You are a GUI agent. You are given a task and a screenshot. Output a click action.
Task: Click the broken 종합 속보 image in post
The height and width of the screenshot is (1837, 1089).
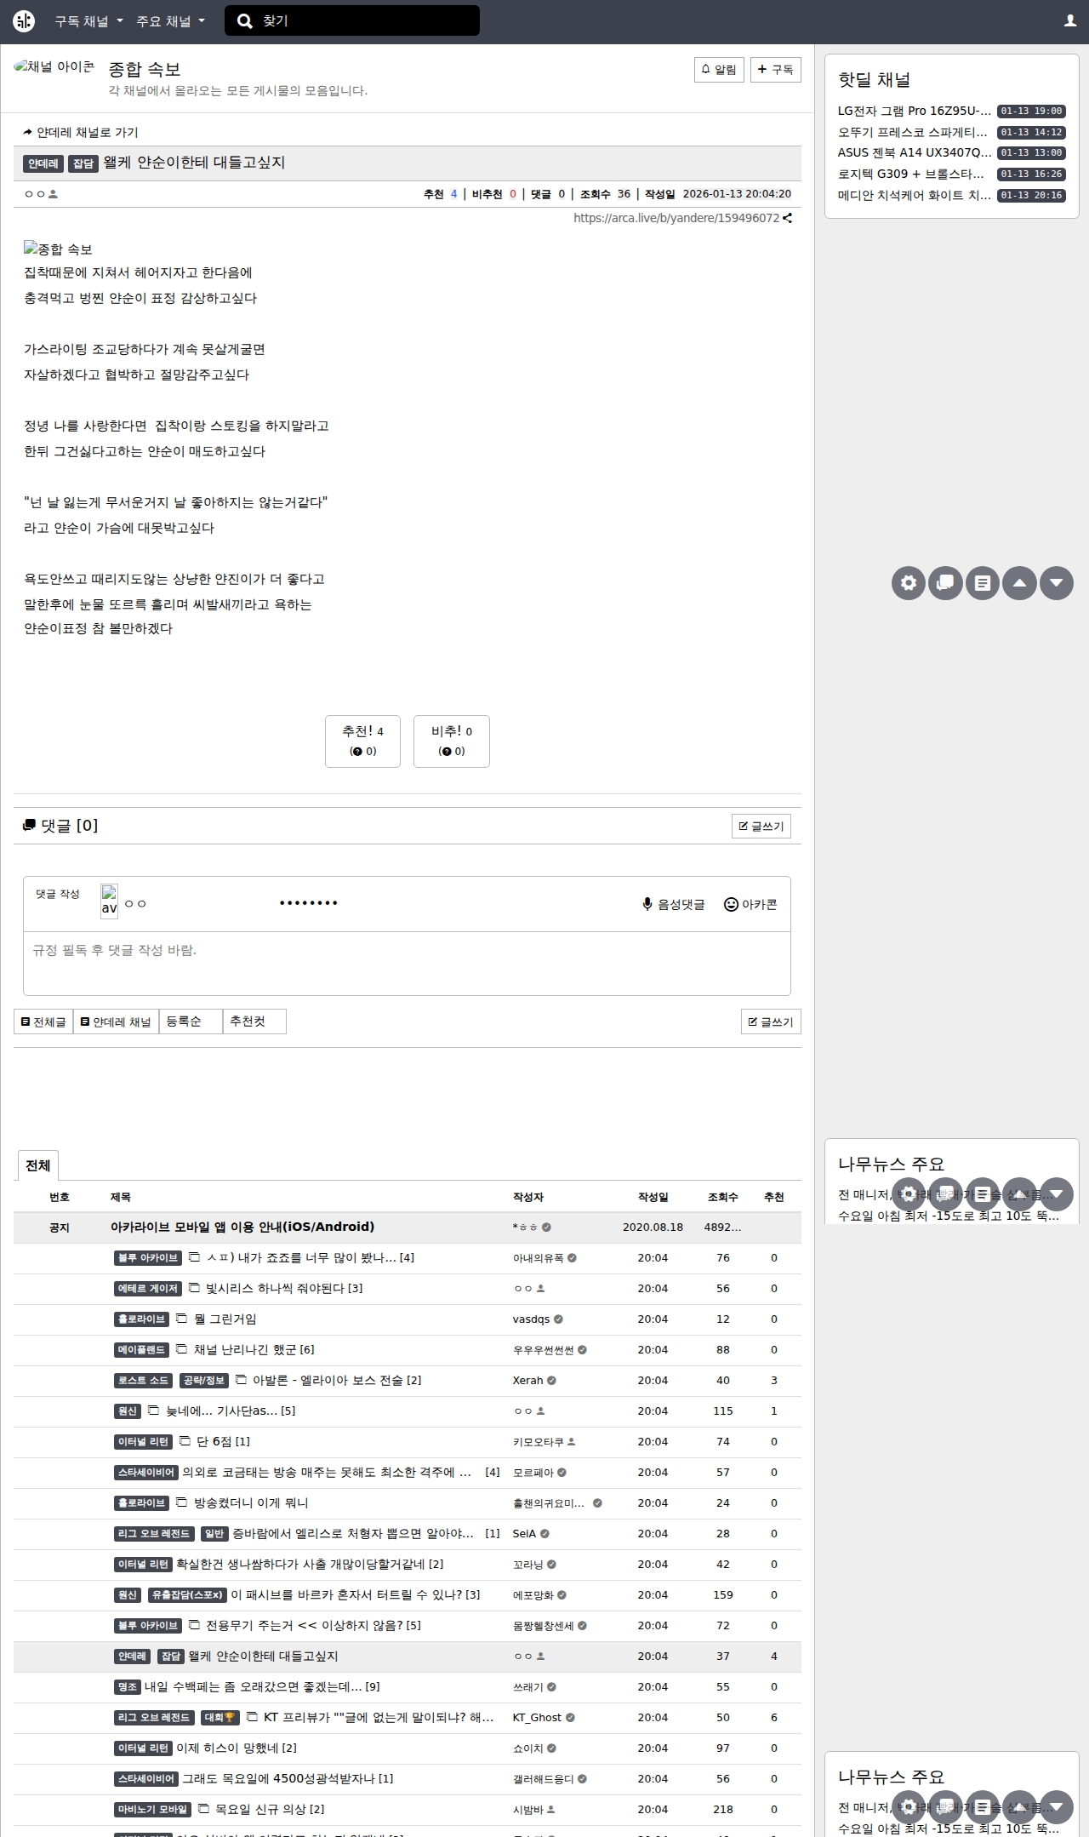click(x=58, y=249)
